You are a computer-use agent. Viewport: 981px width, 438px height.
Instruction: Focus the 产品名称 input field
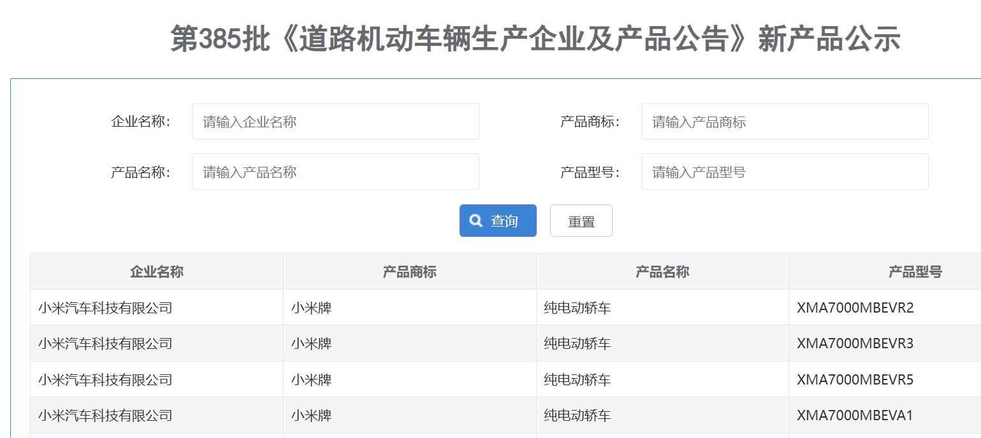(x=336, y=171)
